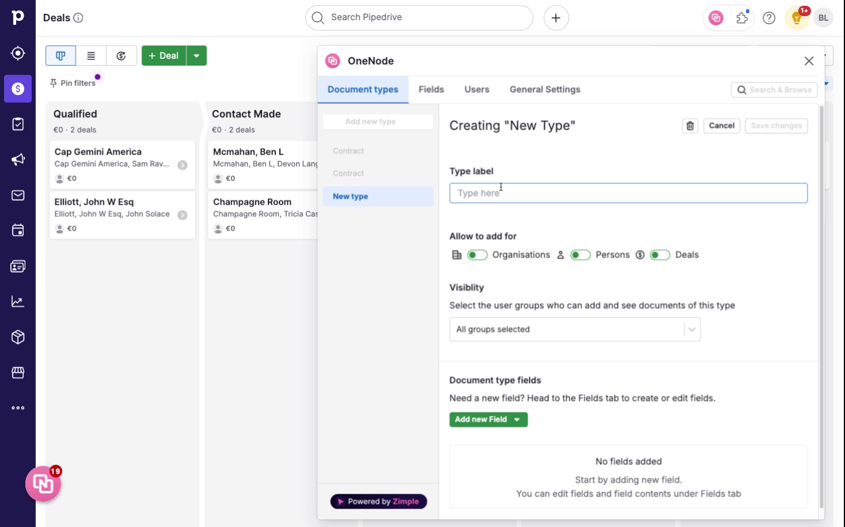Open the Pipedrive logo home
This screenshot has width=845, height=527.
pos(18,17)
